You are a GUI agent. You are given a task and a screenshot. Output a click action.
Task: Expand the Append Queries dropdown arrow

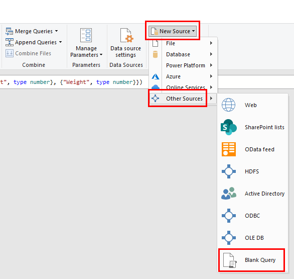coord(60,42)
